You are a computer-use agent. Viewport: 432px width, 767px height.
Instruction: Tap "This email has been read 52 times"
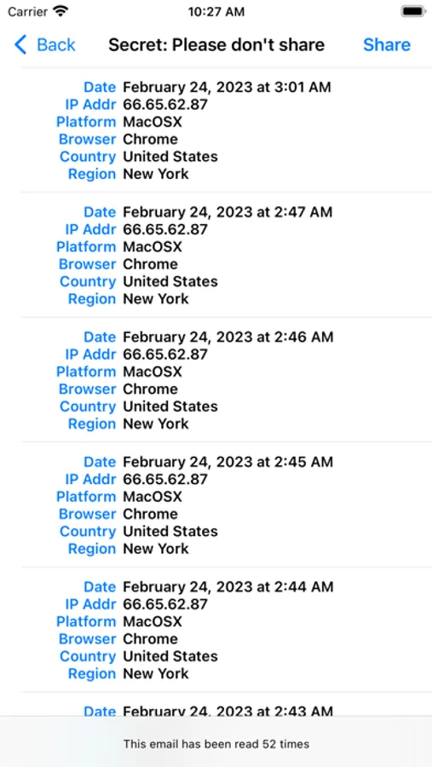216,744
